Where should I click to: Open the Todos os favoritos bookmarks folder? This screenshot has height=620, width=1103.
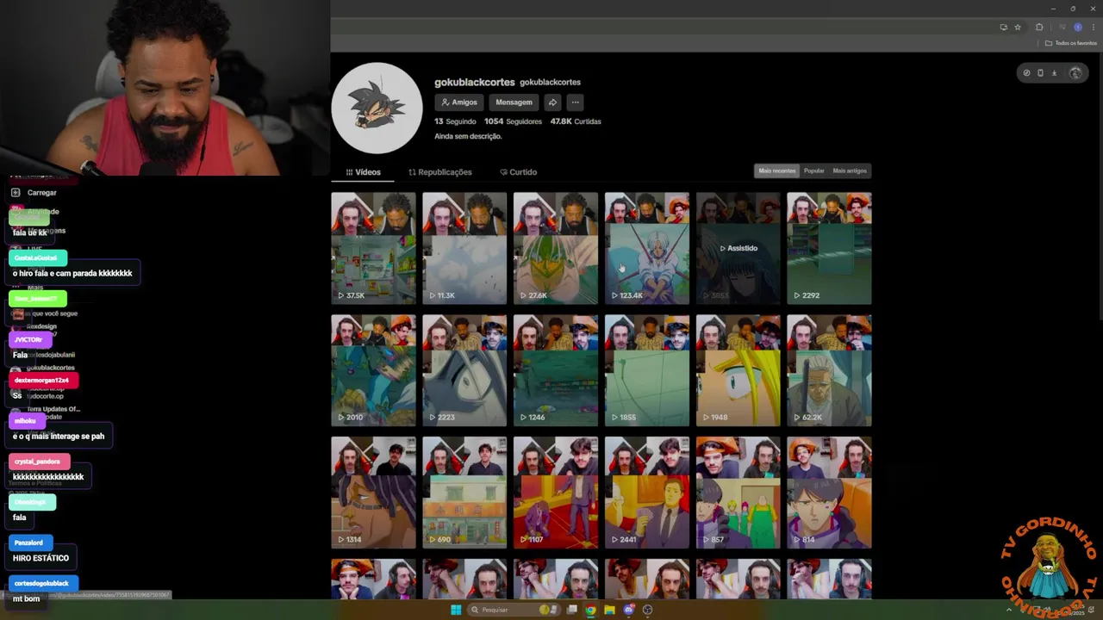point(1071,43)
